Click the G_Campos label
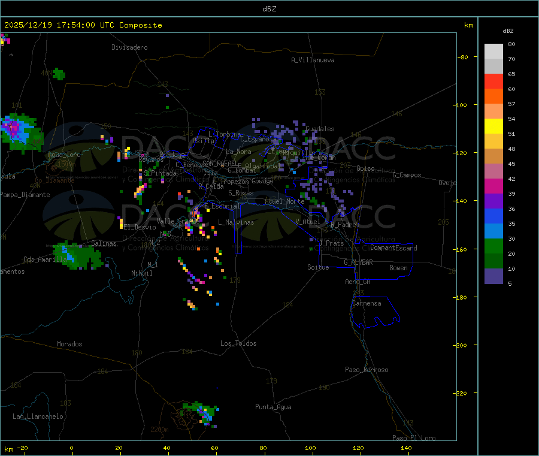Screen dimensions: 539x456 (407, 175)
